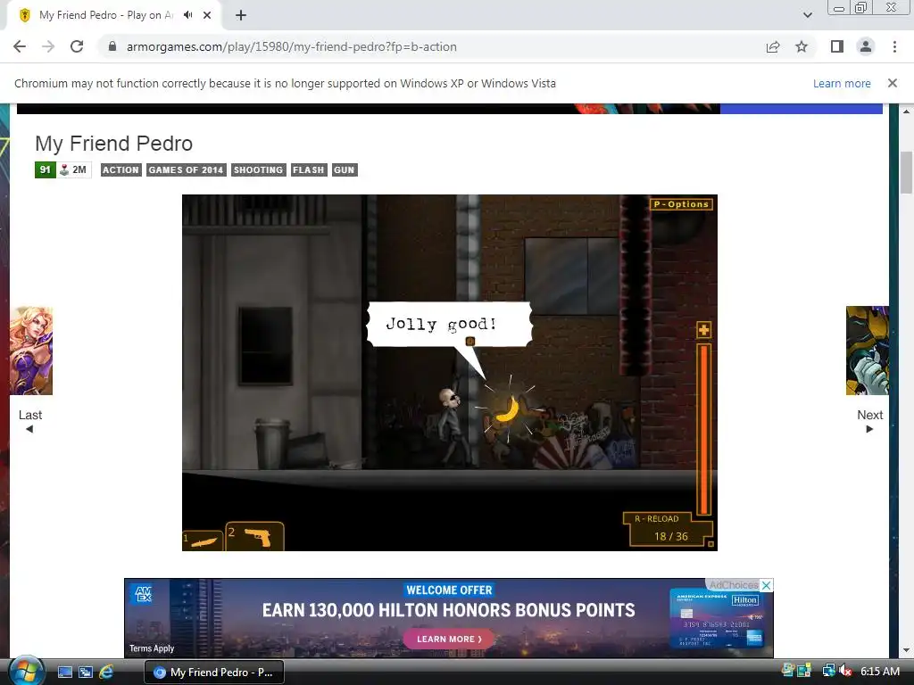Open the Last game thumbnail image
The width and height of the screenshot is (914, 685).
click(x=31, y=351)
